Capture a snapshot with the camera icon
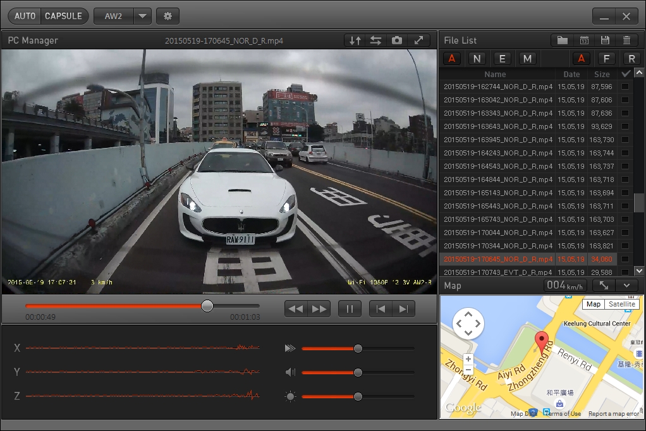The image size is (646, 431). (397, 40)
